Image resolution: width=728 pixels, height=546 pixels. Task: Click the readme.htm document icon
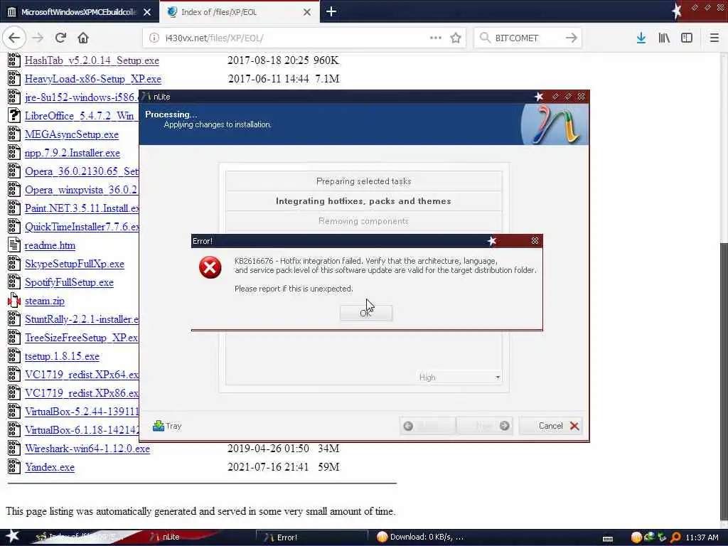(x=14, y=245)
